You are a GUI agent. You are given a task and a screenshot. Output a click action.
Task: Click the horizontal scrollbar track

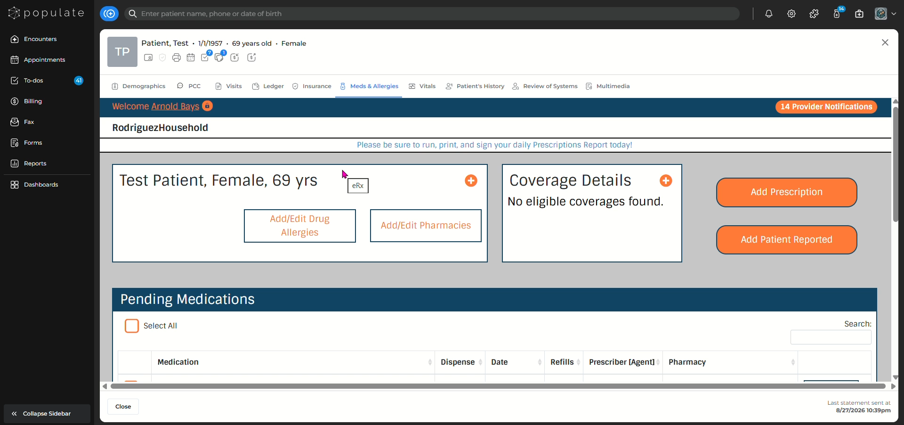498,386
